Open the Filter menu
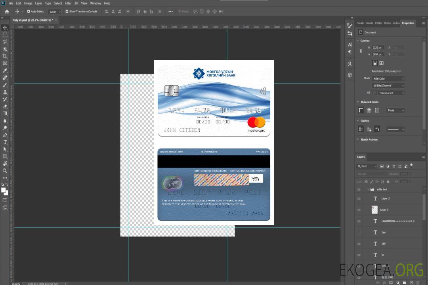 pos(68,3)
